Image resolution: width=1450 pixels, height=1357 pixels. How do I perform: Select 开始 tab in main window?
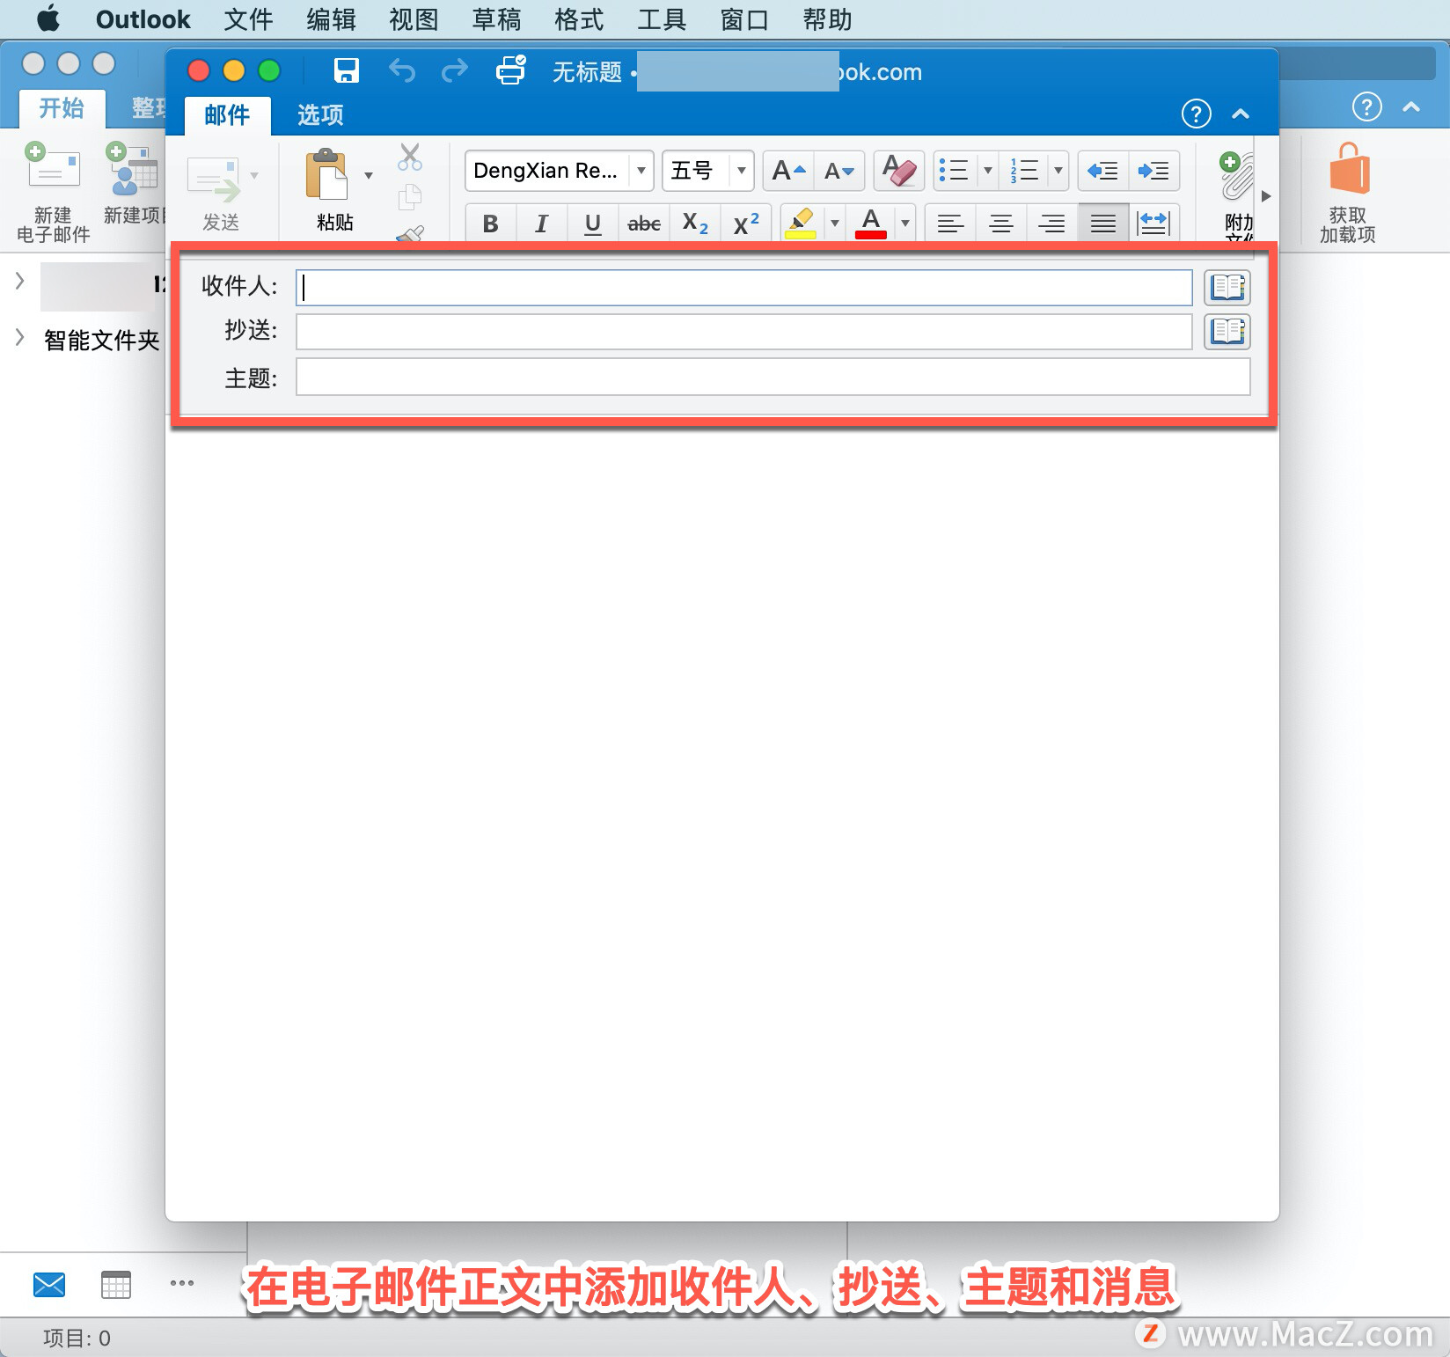(62, 108)
